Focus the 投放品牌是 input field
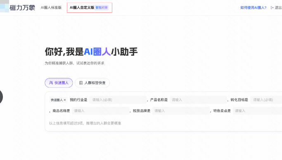 pyautogui.click(x=181, y=111)
